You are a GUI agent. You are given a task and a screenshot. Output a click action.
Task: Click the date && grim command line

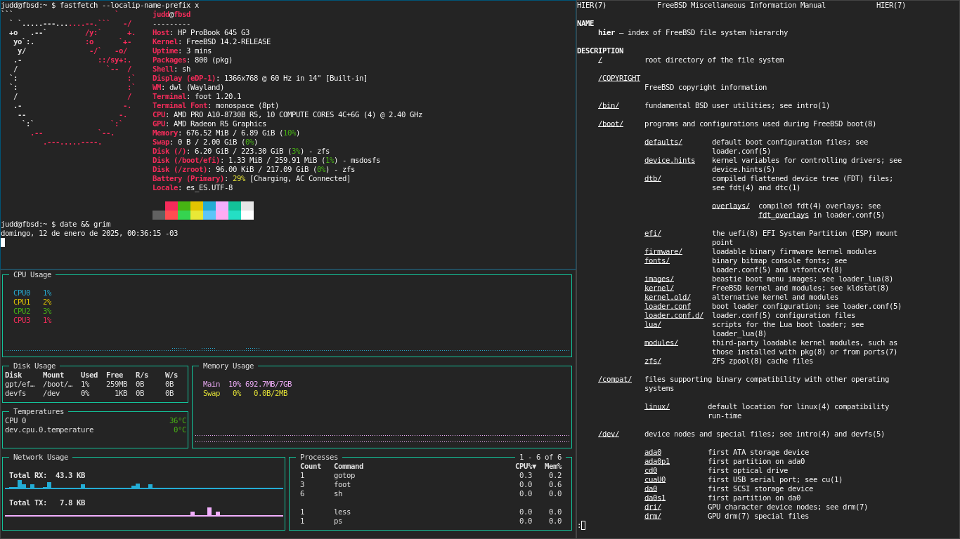[56, 224]
